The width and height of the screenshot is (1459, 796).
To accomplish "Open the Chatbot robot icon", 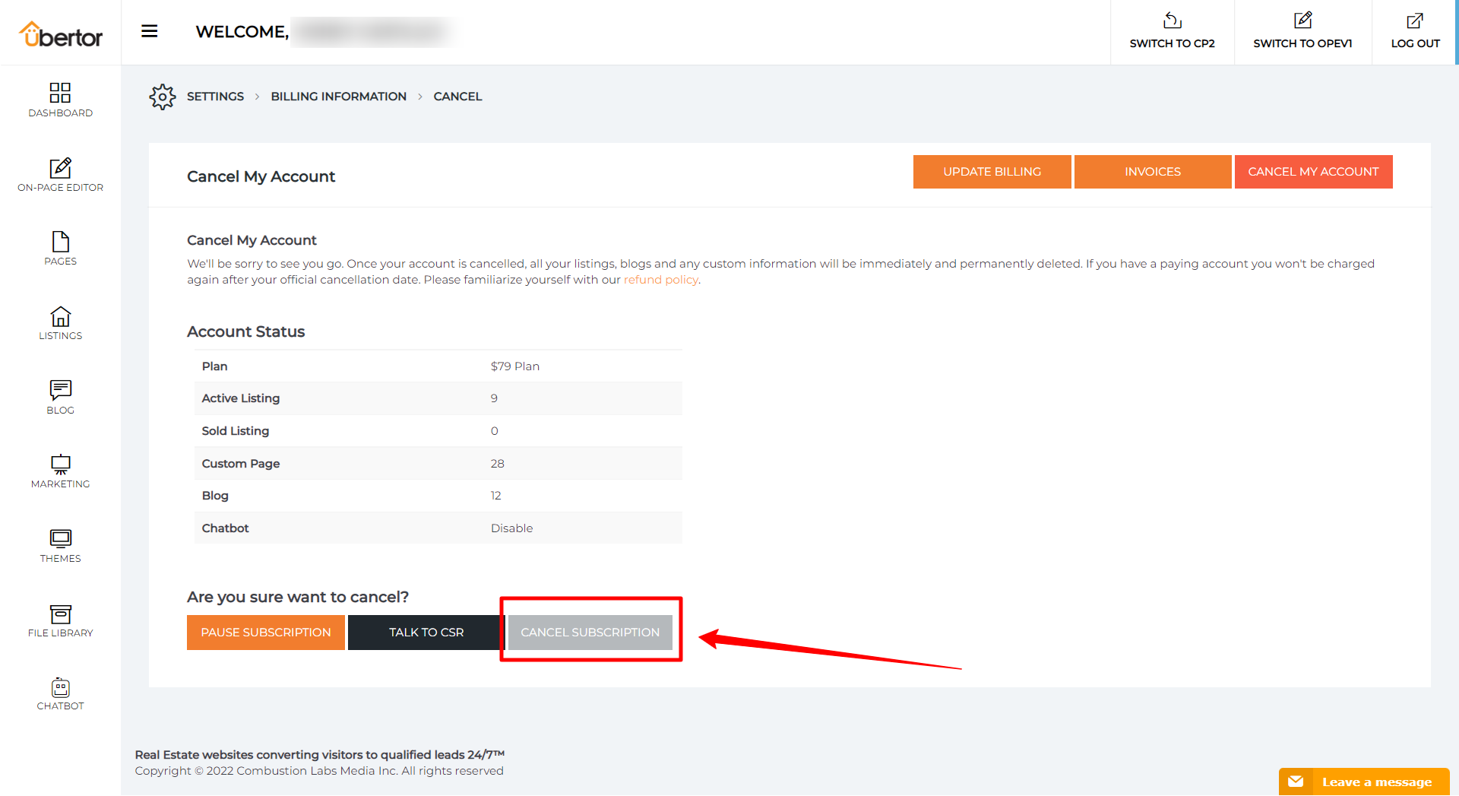I will click(x=60, y=688).
